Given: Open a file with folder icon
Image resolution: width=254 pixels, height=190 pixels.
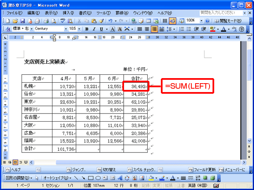Looking at the screenshot, I should [15, 21].
